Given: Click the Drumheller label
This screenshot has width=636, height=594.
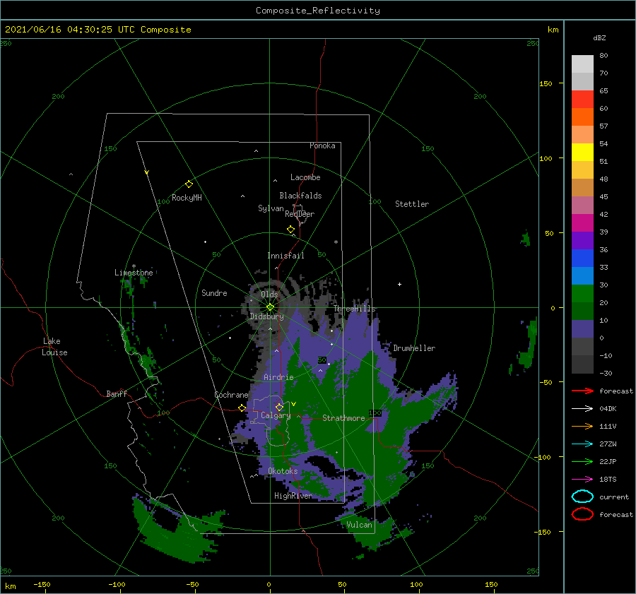Looking at the screenshot, I should pyautogui.click(x=414, y=348).
